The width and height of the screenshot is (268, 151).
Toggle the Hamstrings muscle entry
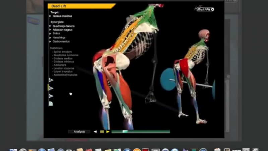point(59,38)
